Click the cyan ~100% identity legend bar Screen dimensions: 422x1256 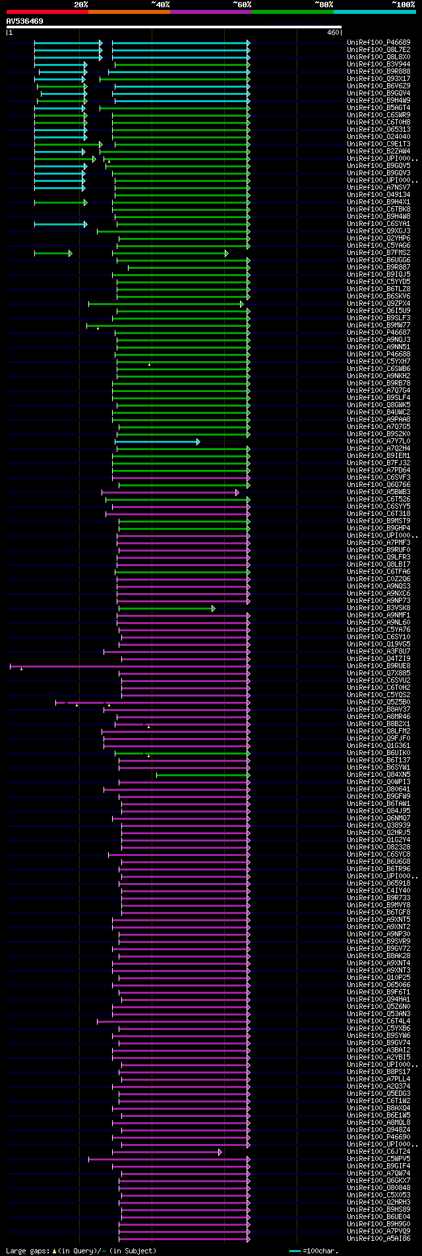(375, 12)
